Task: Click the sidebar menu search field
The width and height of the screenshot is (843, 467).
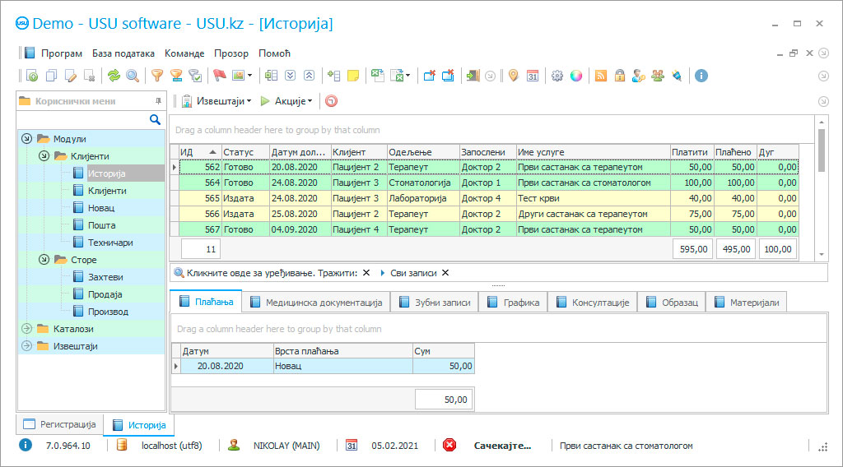Action: pos(82,120)
